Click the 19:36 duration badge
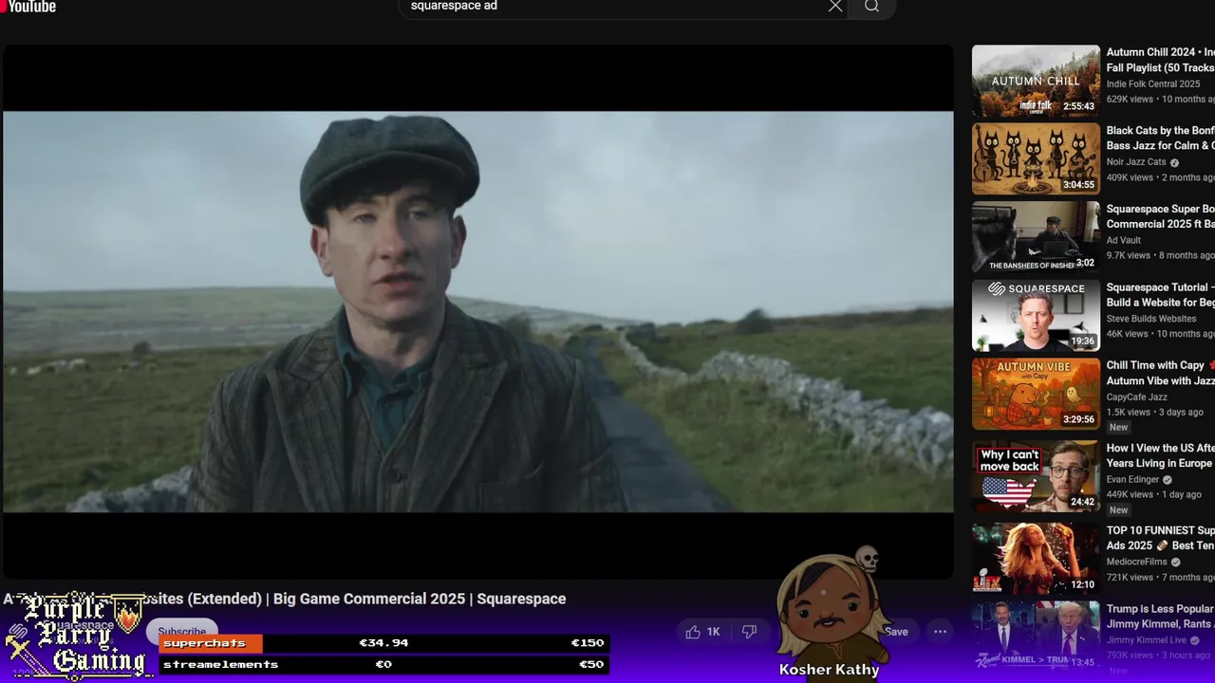 point(1082,341)
